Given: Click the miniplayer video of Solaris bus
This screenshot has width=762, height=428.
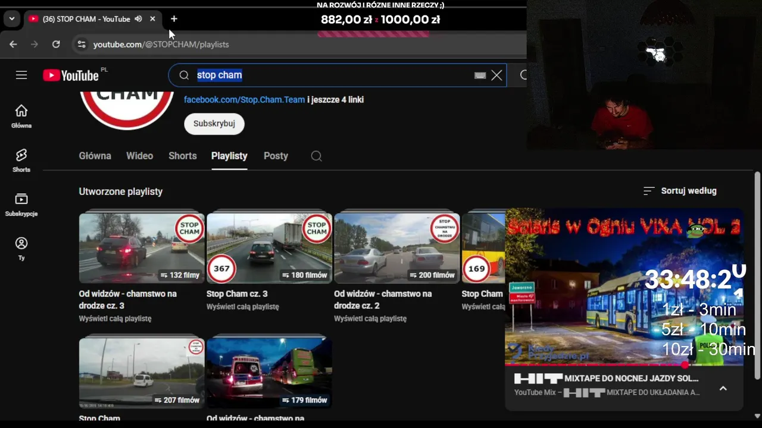Looking at the screenshot, I should click(624, 287).
